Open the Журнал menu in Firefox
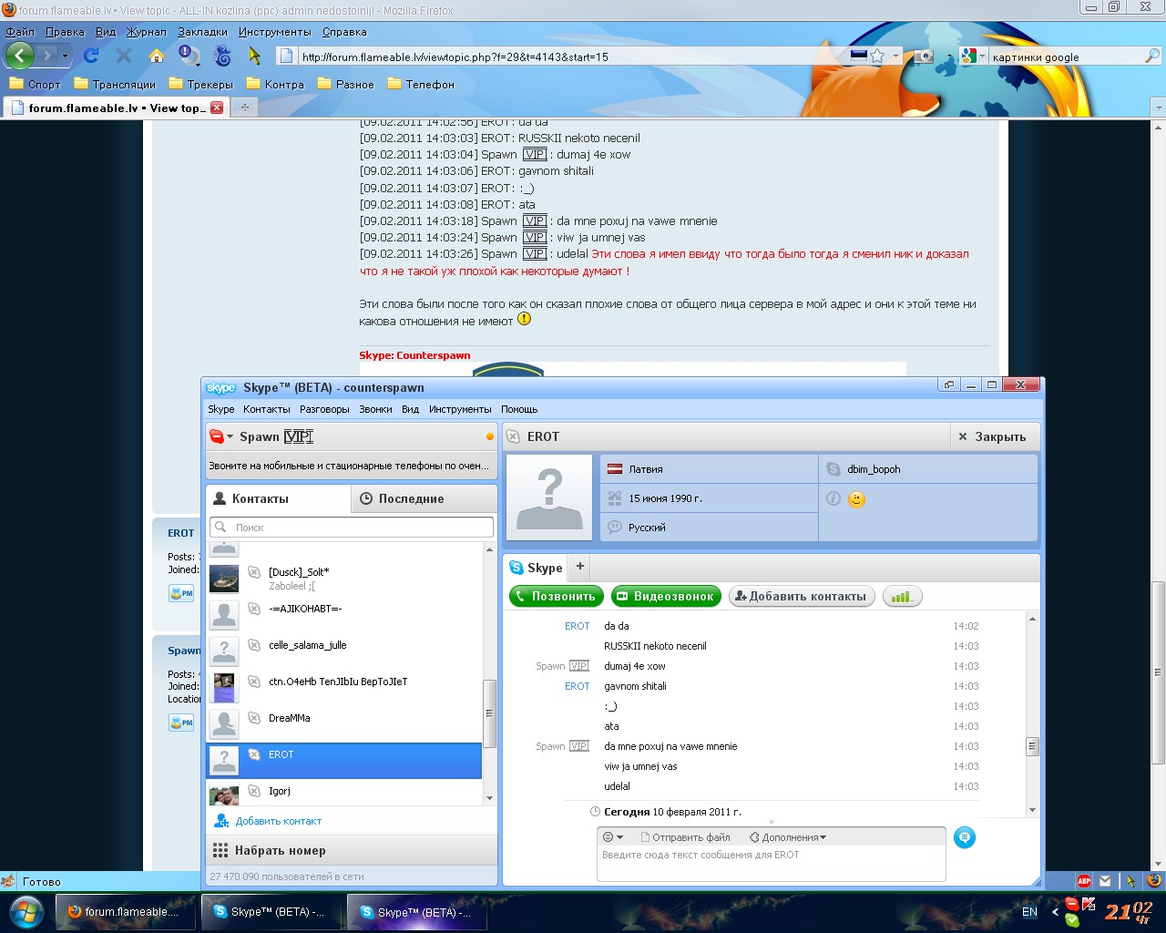This screenshot has width=1166, height=933. 147,32
